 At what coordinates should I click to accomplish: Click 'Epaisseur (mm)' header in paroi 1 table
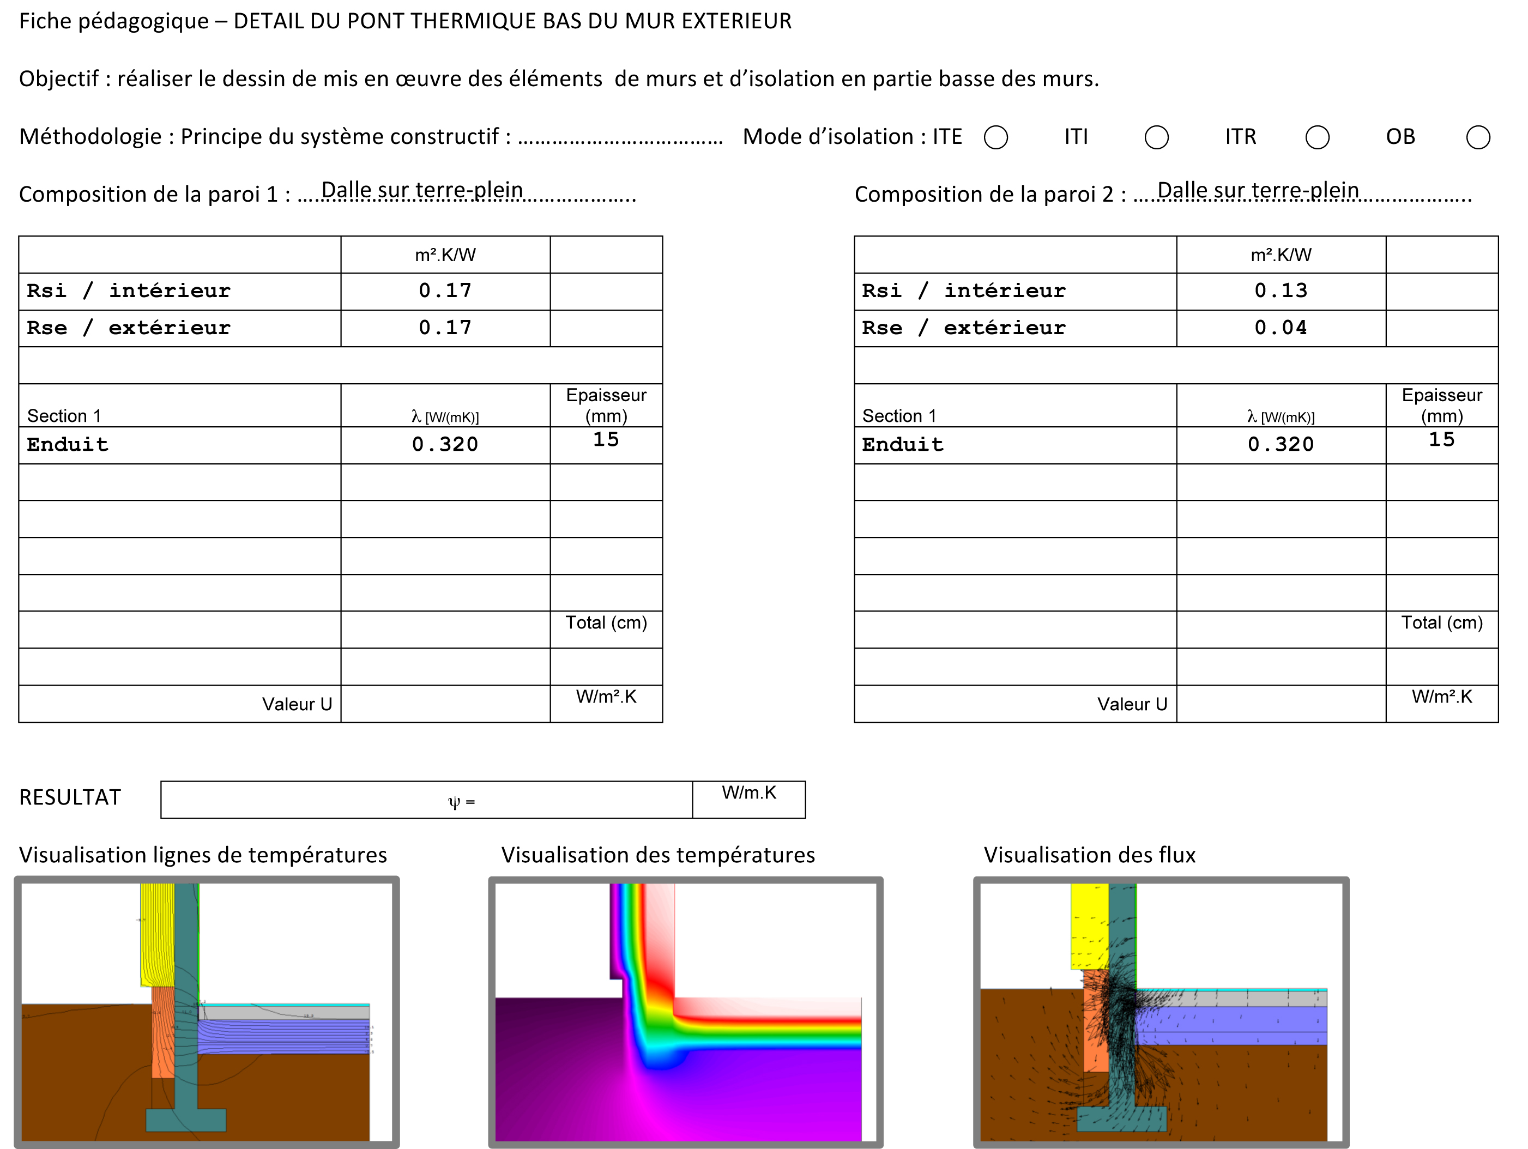pos(607,406)
